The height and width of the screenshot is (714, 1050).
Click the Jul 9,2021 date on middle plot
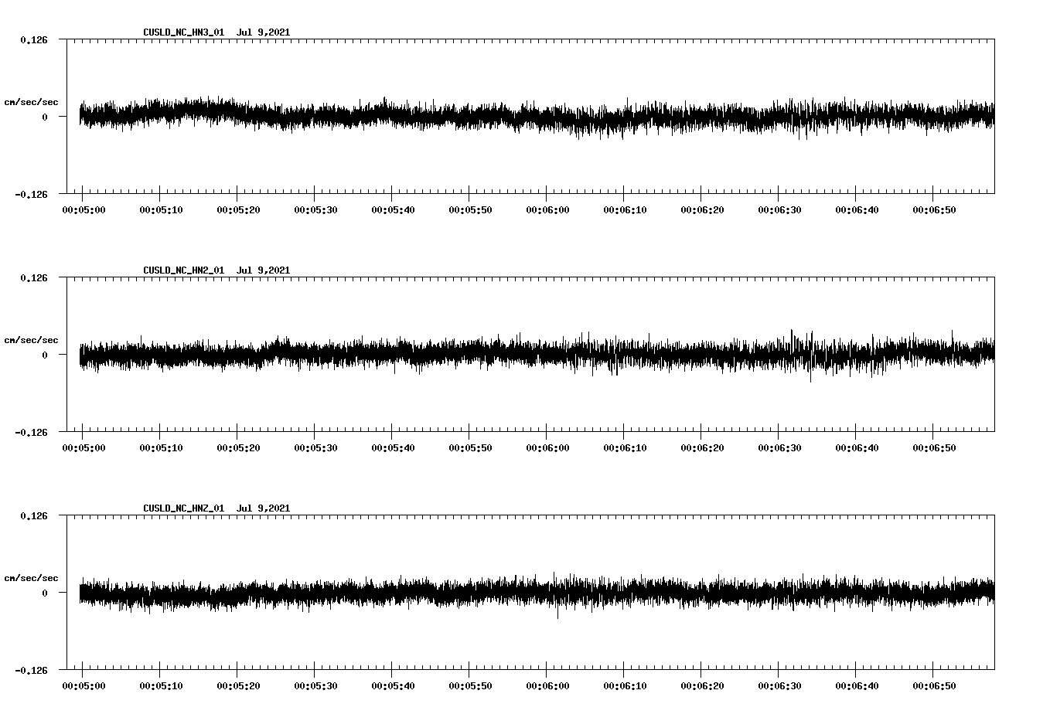coord(264,270)
